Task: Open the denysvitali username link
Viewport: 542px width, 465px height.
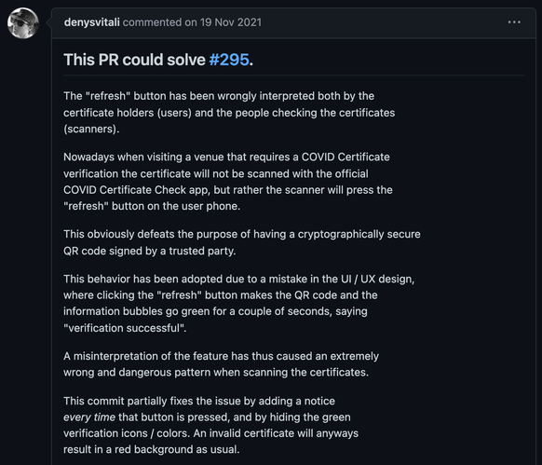Action: tap(91, 22)
